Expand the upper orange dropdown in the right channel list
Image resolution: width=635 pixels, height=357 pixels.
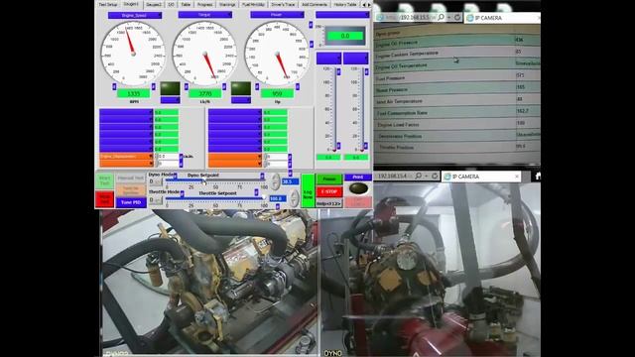tap(235, 156)
